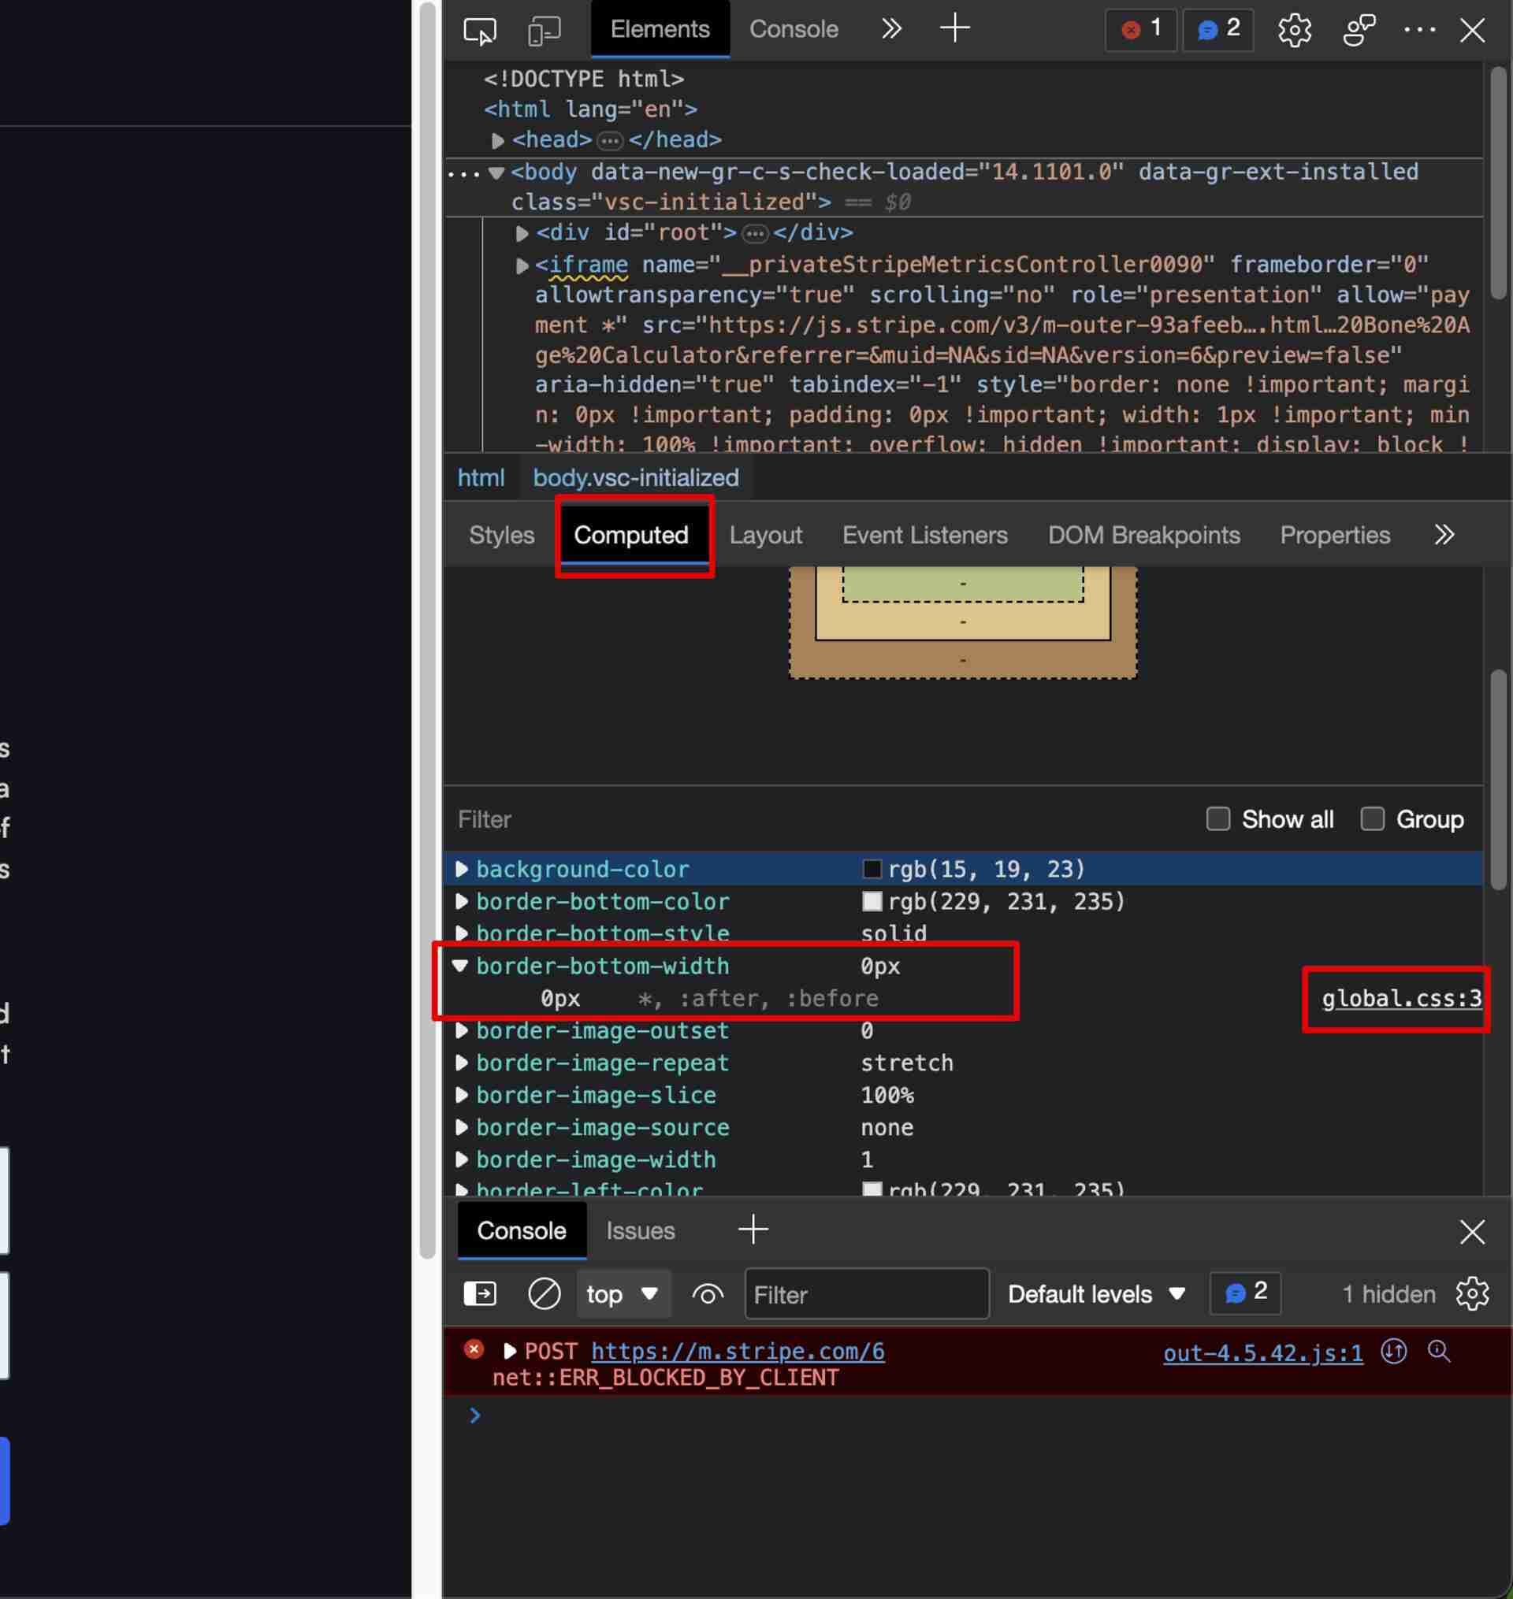Open the issues counter in top toolbar

tap(1218, 30)
